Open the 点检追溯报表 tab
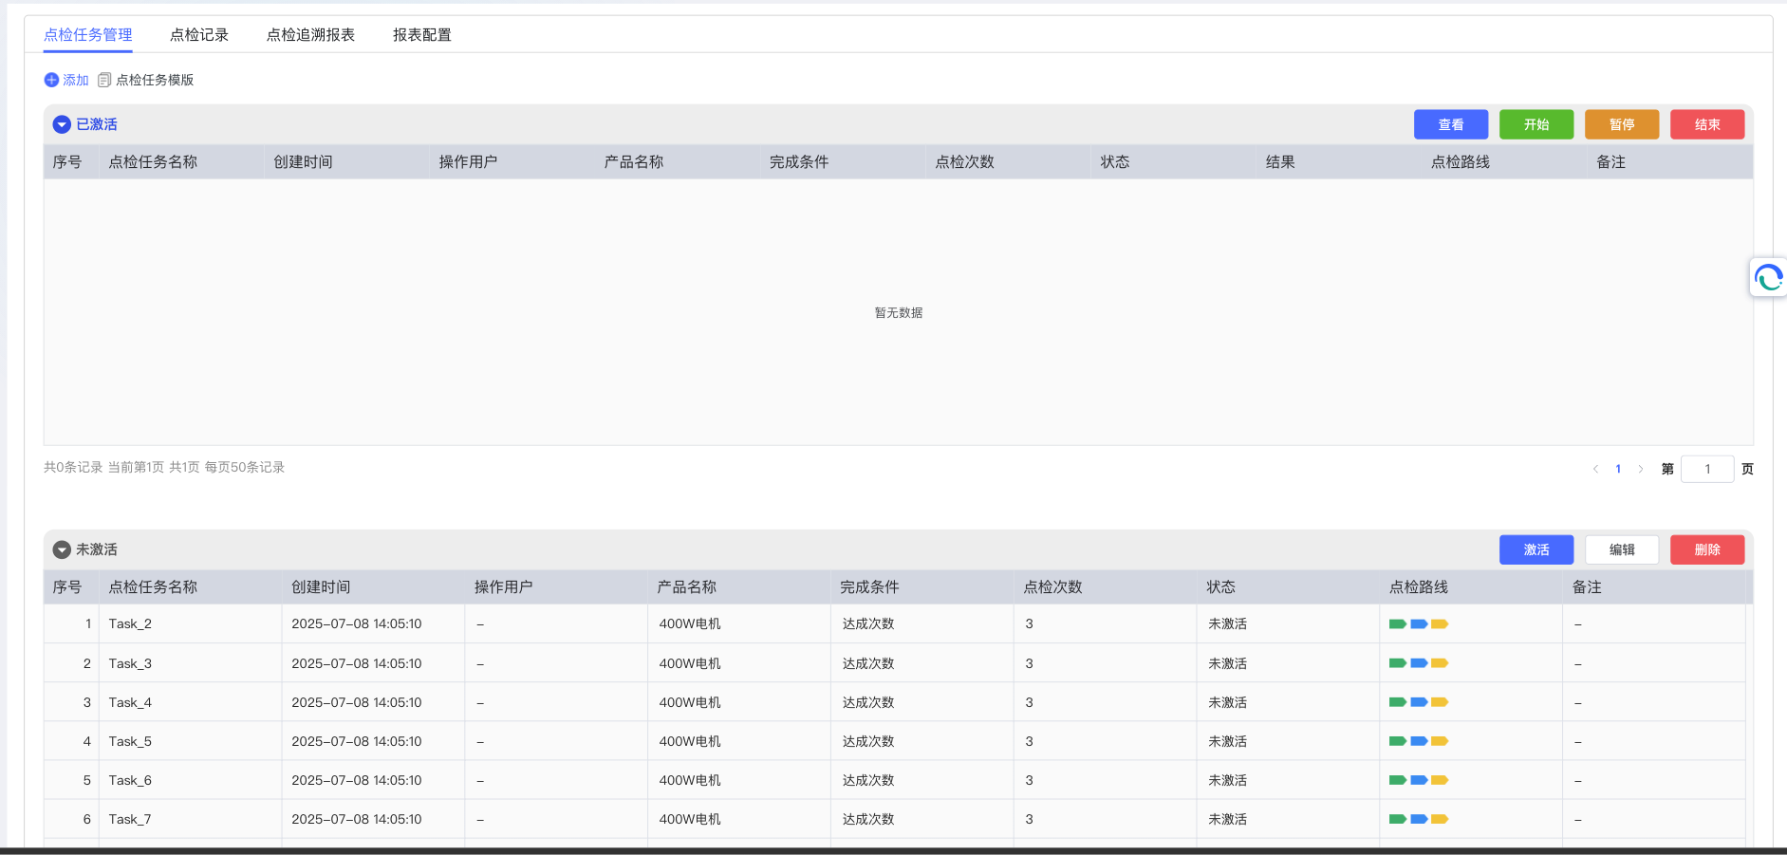1787x855 pixels. pos(310,35)
